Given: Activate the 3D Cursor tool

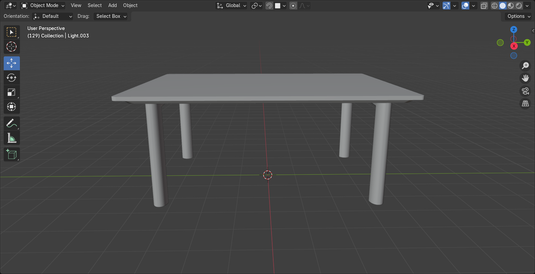Looking at the screenshot, I should (11, 47).
